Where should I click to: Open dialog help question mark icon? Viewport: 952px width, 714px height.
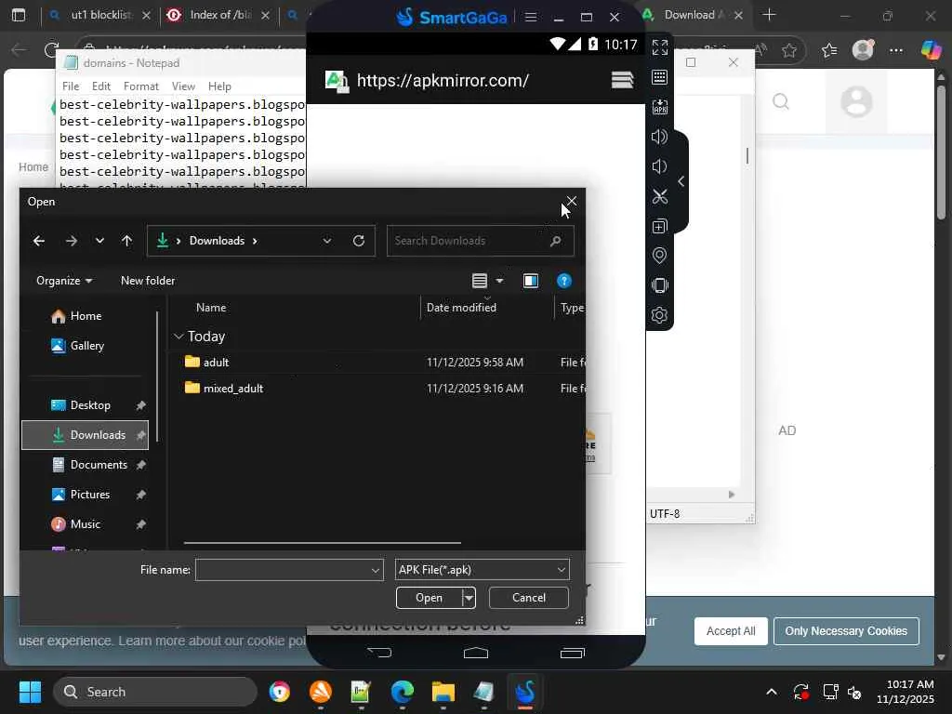[x=564, y=281]
